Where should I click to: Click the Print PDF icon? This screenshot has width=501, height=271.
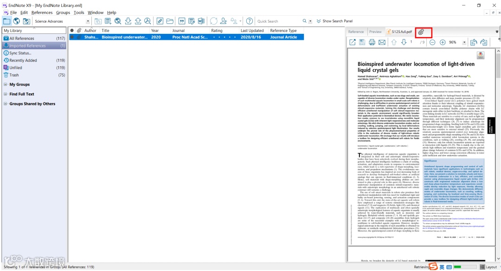[x=372, y=42]
